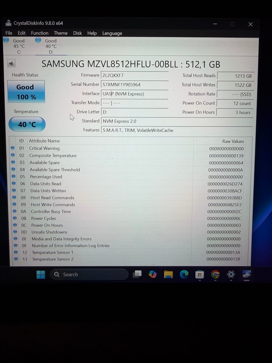Open Settings gear on the taskbar
The image size is (272, 363).
(x=231, y=274)
